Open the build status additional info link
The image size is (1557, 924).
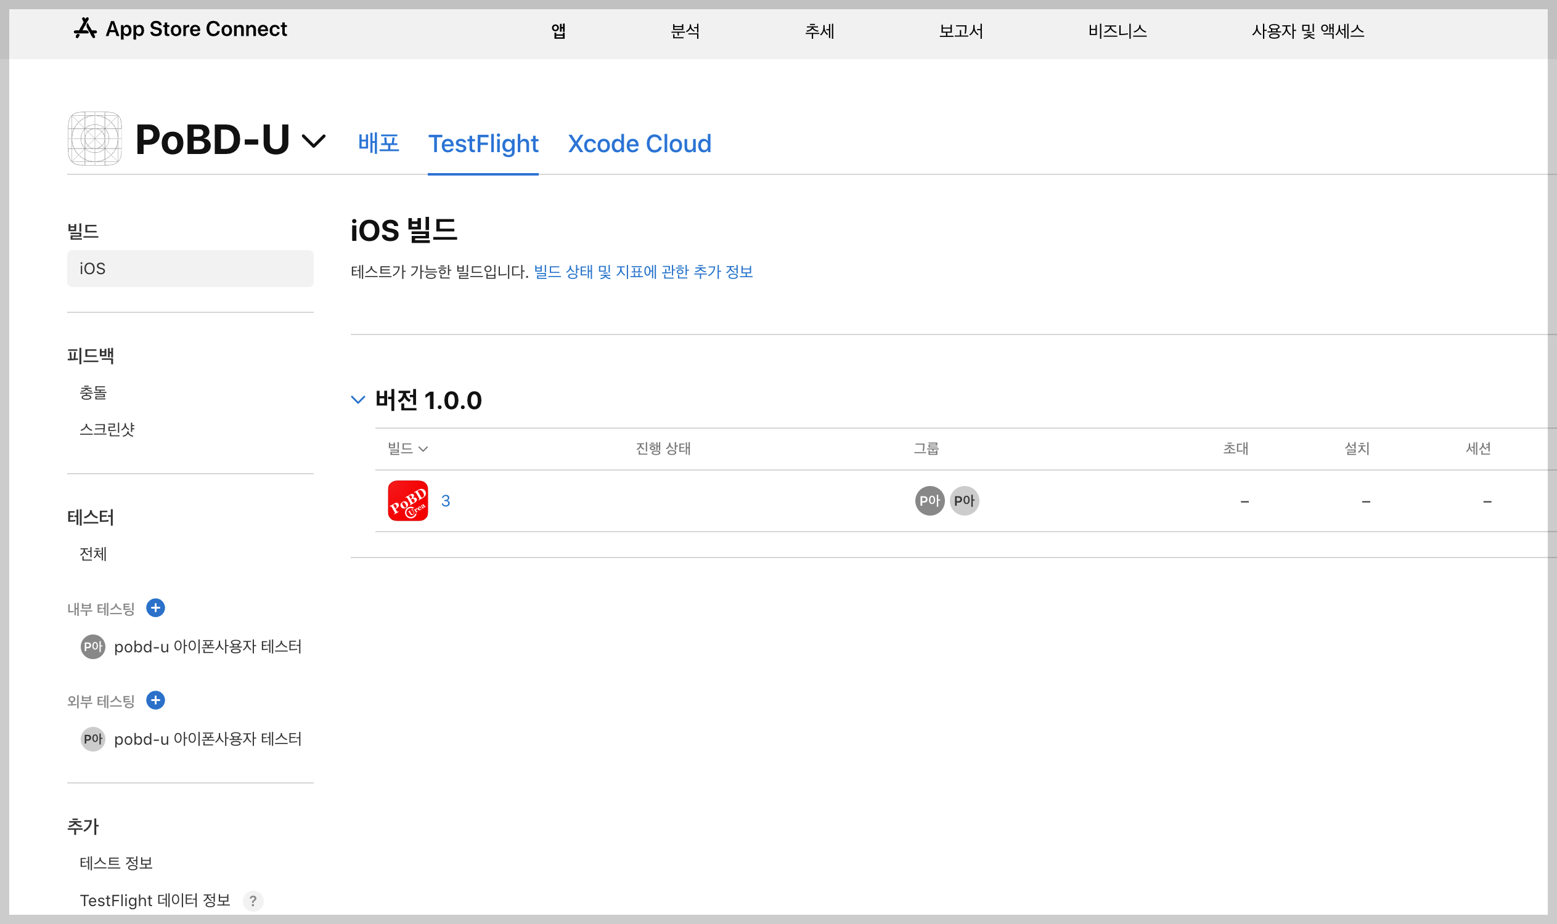[x=643, y=272]
